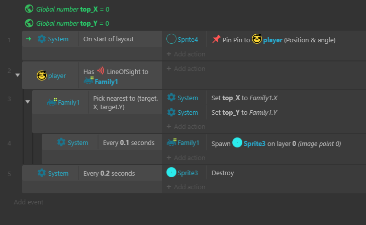Click the red Pin behavior icon
366x225 pixels.
click(x=216, y=39)
